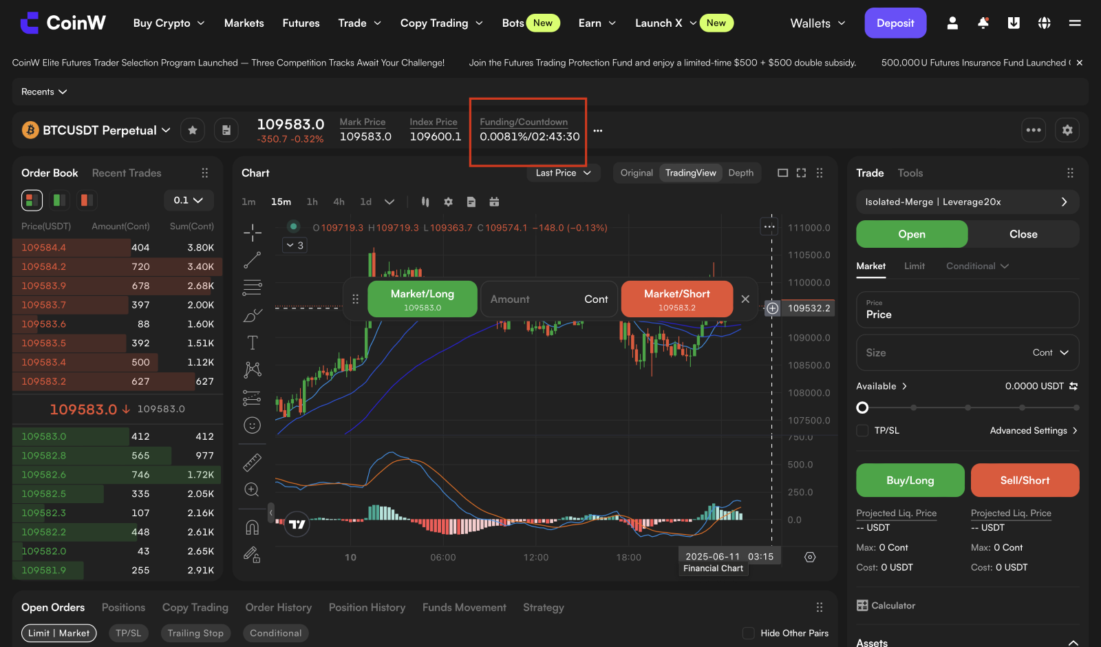Viewport: 1101px width, 647px height.
Task: Open Order History tab
Action: tap(278, 608)
